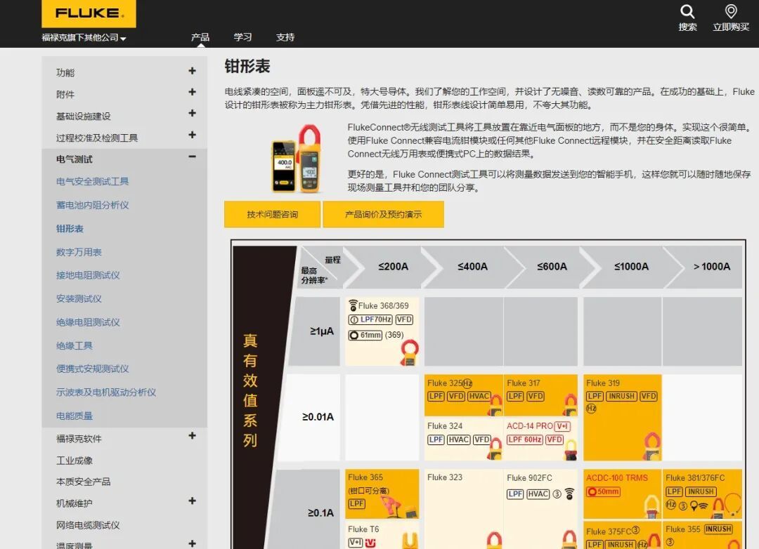Screen dimensions: 759x549
Task: Open 工业成像 sidebar item
Action: (x=74, y=461)
